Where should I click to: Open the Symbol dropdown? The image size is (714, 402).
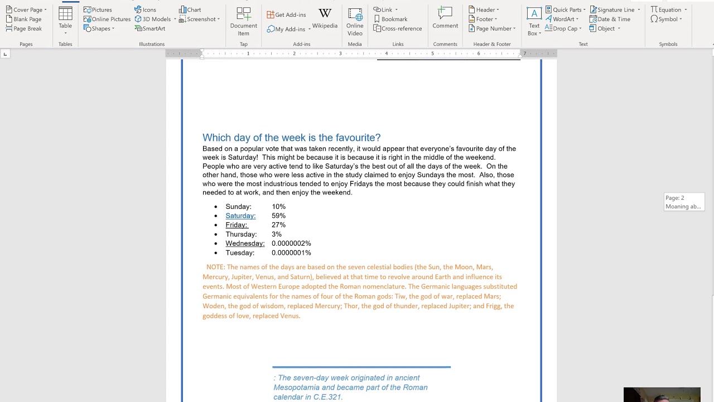(x=681, y=19)
